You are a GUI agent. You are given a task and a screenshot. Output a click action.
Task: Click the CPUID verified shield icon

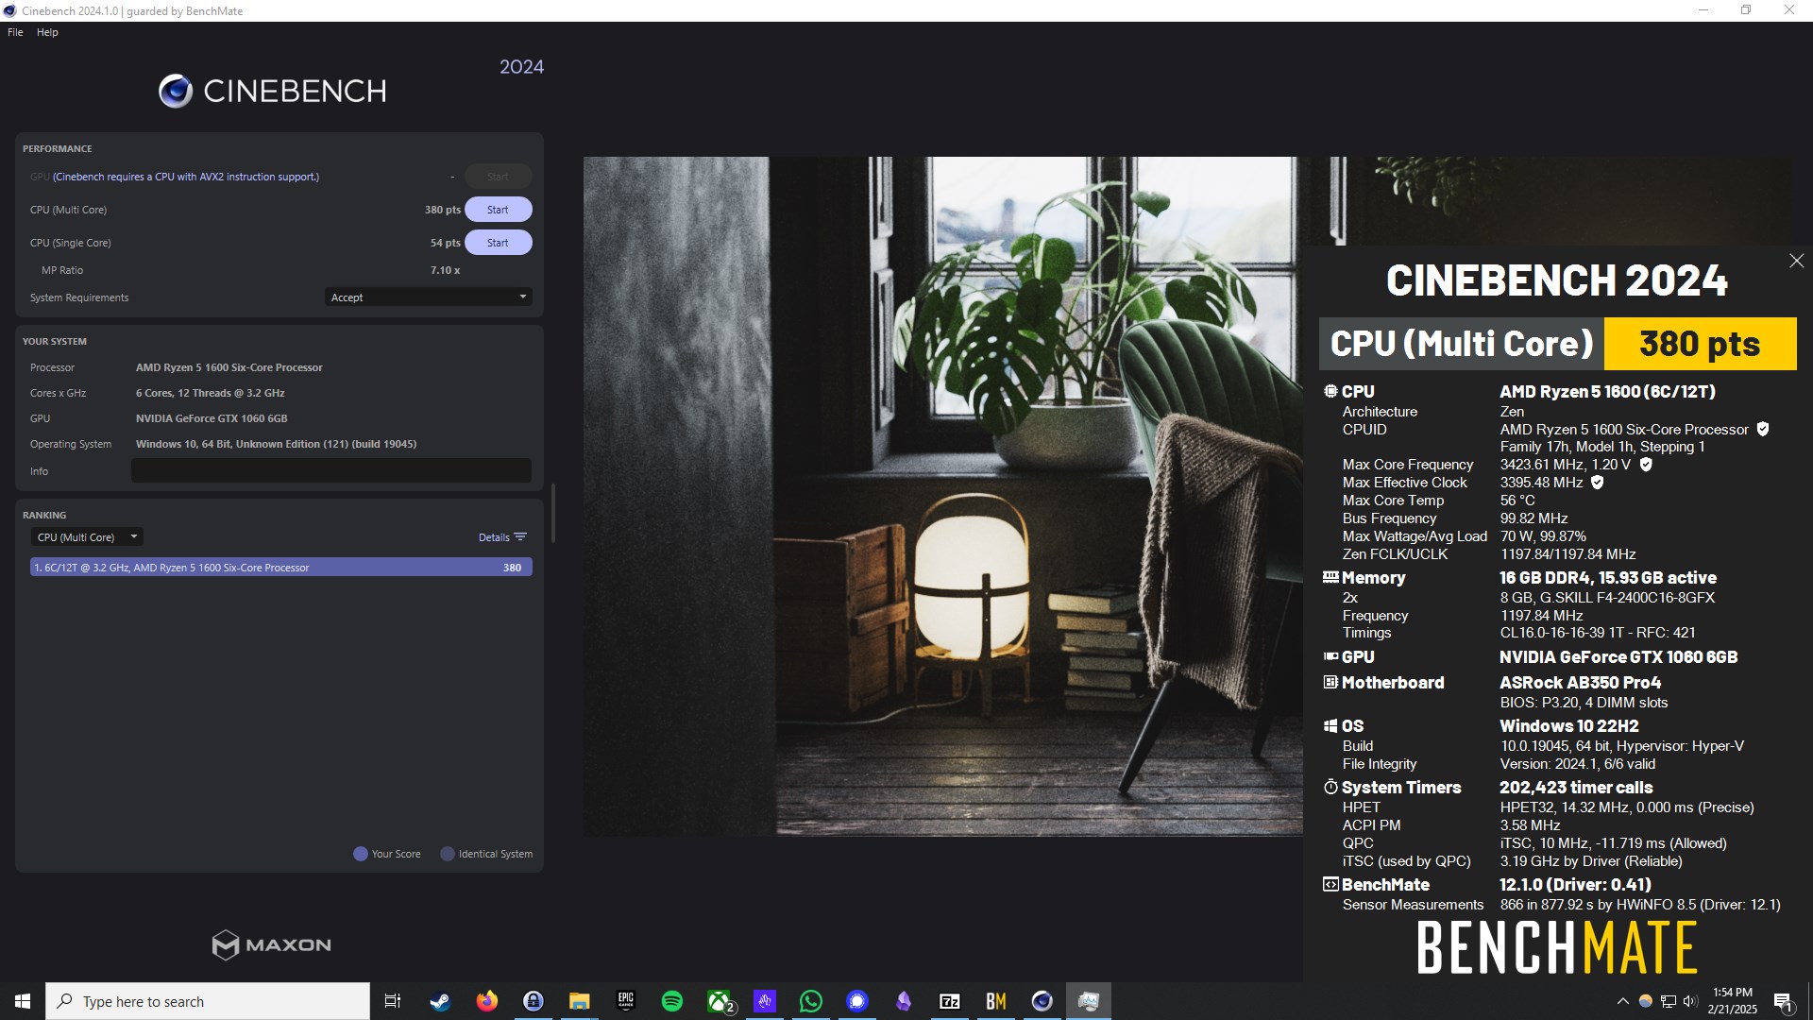click(x=1762, y=429)
